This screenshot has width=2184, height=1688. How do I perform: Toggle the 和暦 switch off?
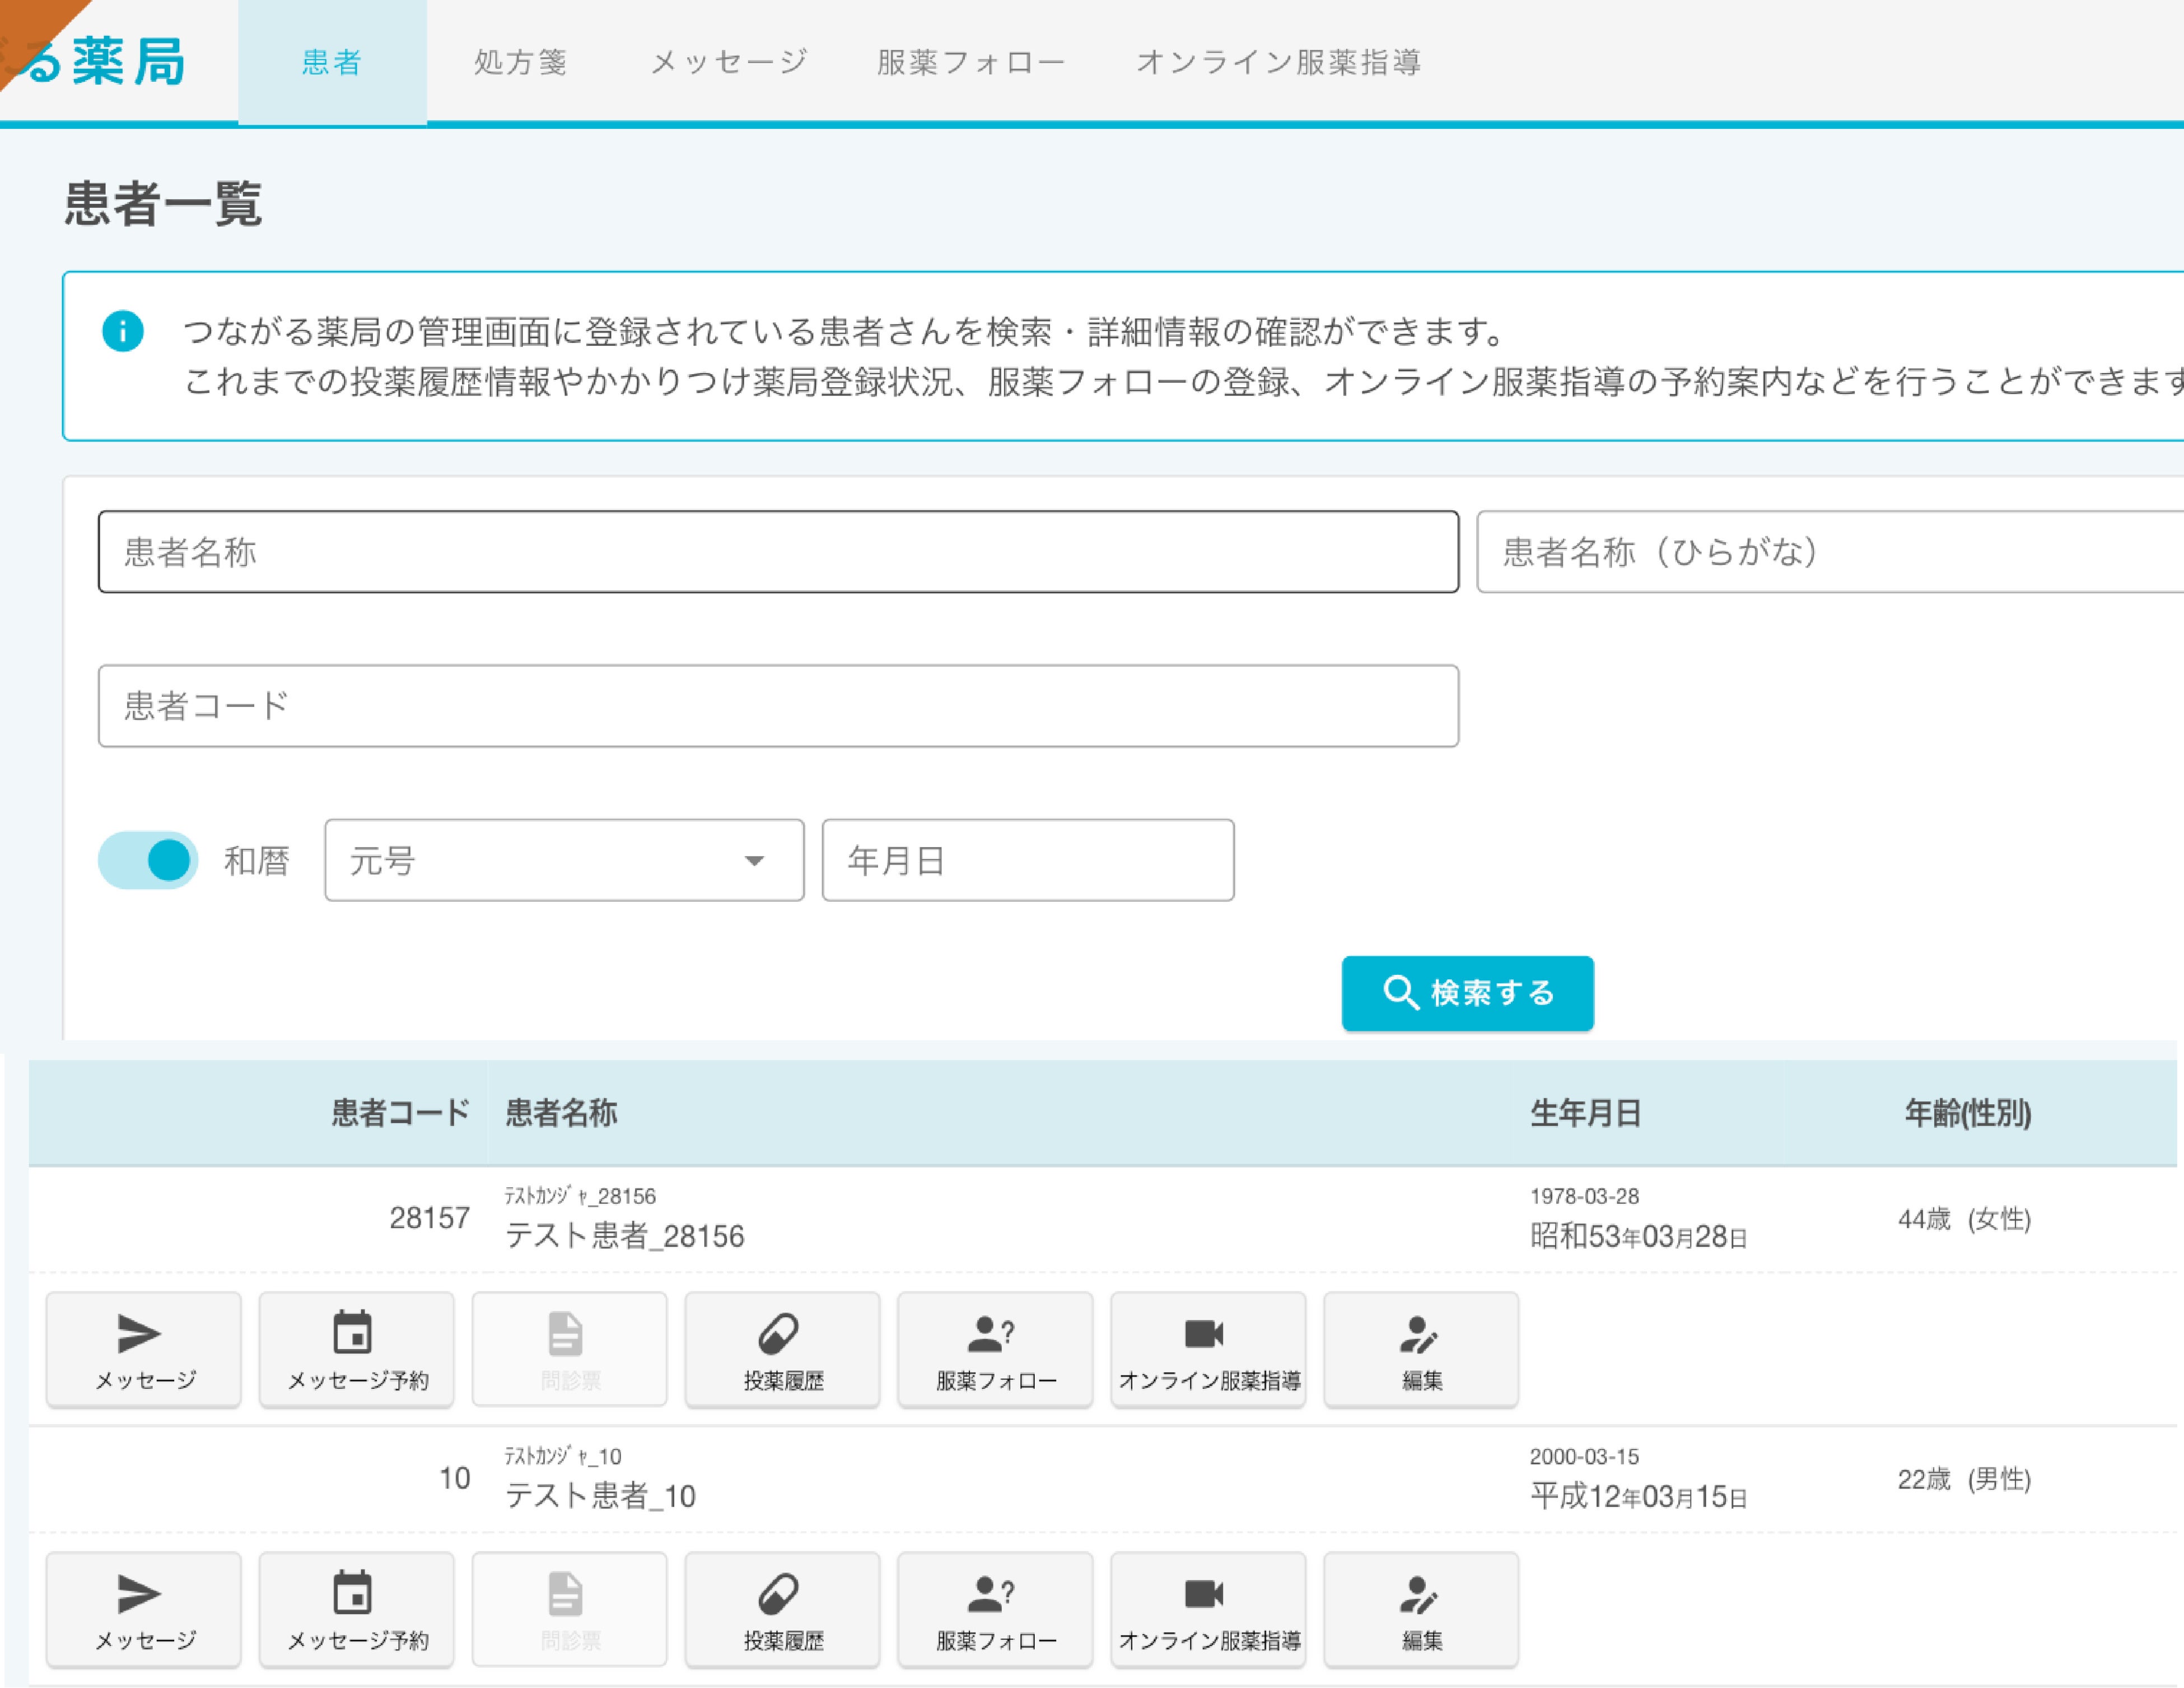coord(148,859)
